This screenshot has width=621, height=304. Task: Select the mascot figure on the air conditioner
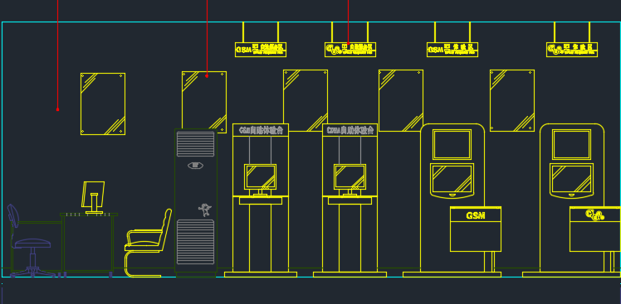pyautogui.click(x=205, y=210)
